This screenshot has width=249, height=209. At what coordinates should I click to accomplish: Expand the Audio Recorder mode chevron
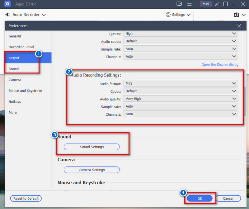tap(44, 15)
